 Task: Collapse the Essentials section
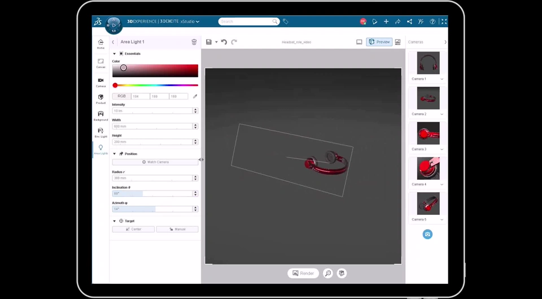(x=115, y=54)
